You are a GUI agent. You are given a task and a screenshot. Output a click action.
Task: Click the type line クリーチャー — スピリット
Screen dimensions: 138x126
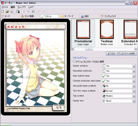[22, 77]
